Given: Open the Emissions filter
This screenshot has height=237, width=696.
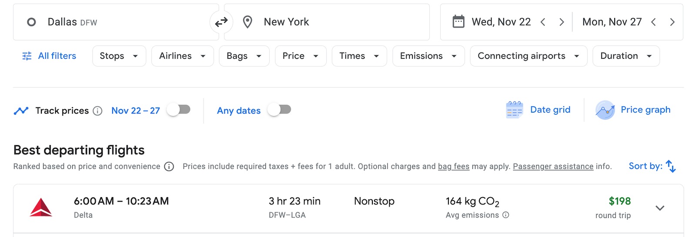Looking at the screenshot, I should tap(428, 56).
